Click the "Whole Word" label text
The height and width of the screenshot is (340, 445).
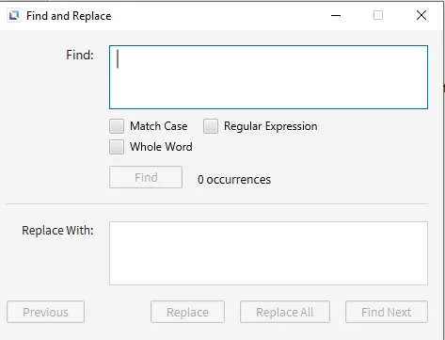tap(161, 147)
